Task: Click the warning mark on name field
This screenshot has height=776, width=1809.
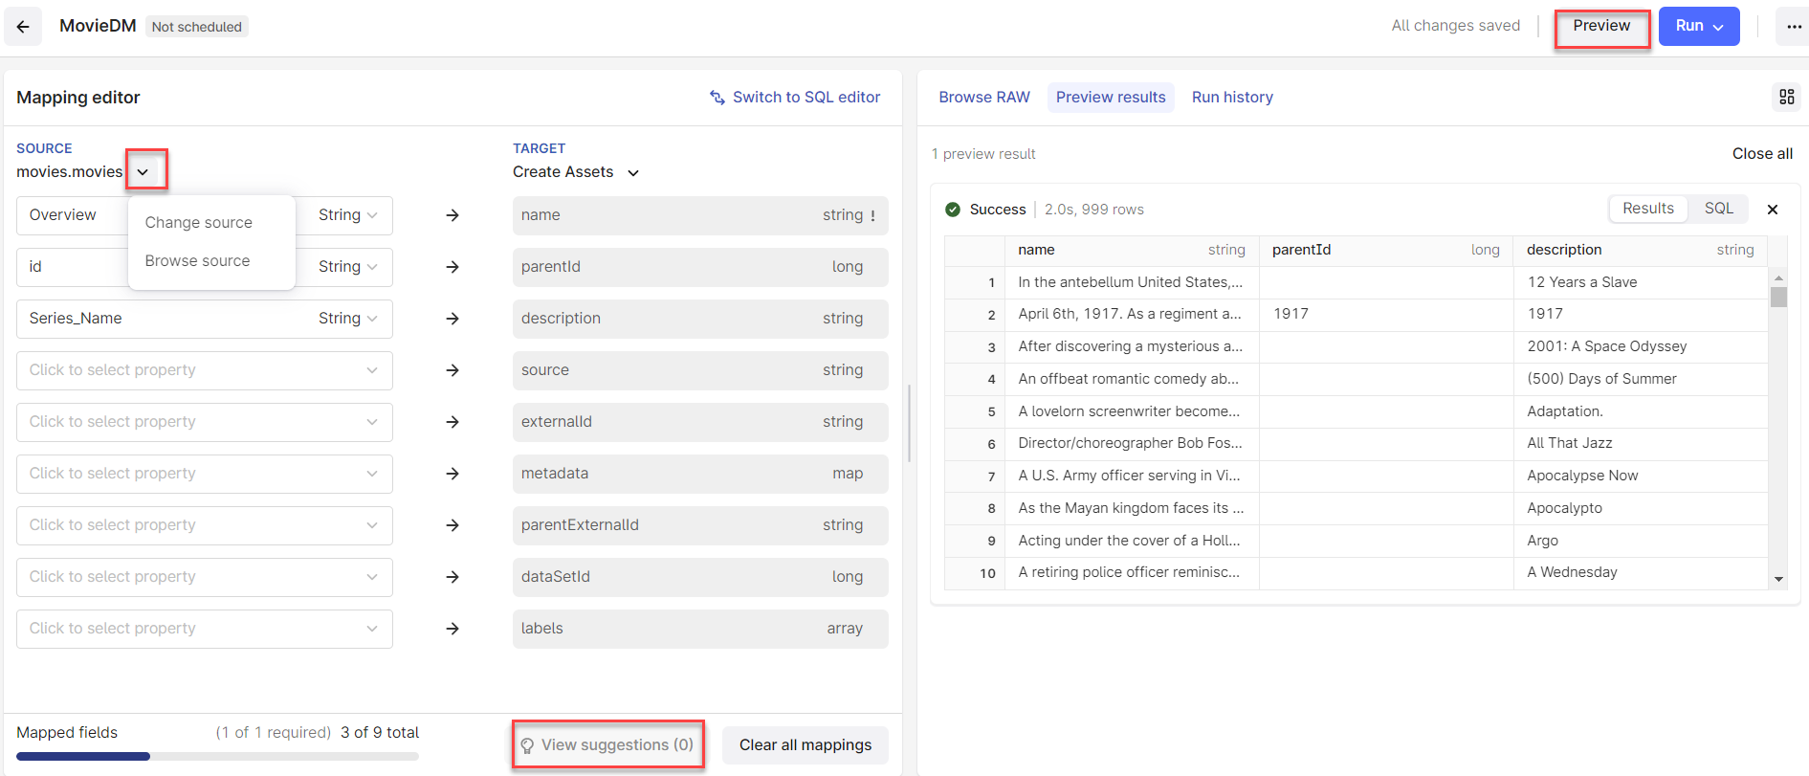Action: (872, 216)
